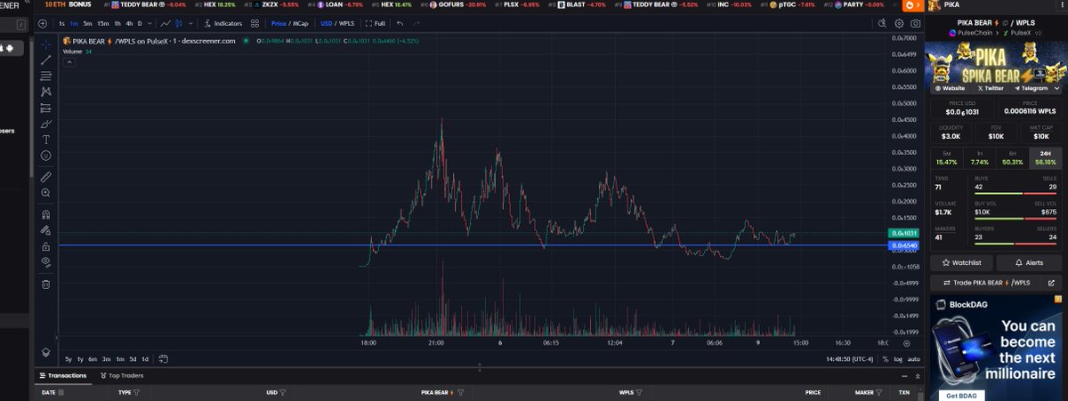Select the 15m timeframe
This screenshot has width=1068, height=401.
[x=103, y=23]
